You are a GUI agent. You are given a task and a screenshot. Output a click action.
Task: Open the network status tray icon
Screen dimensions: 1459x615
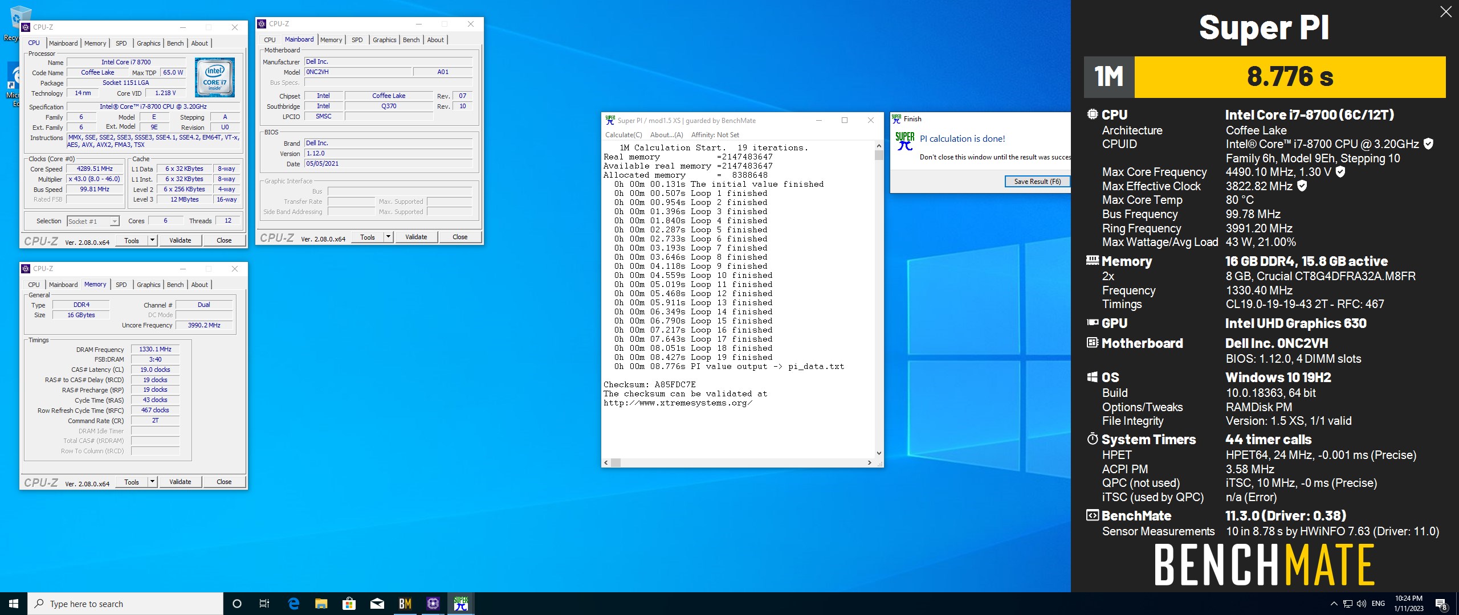1348,604
